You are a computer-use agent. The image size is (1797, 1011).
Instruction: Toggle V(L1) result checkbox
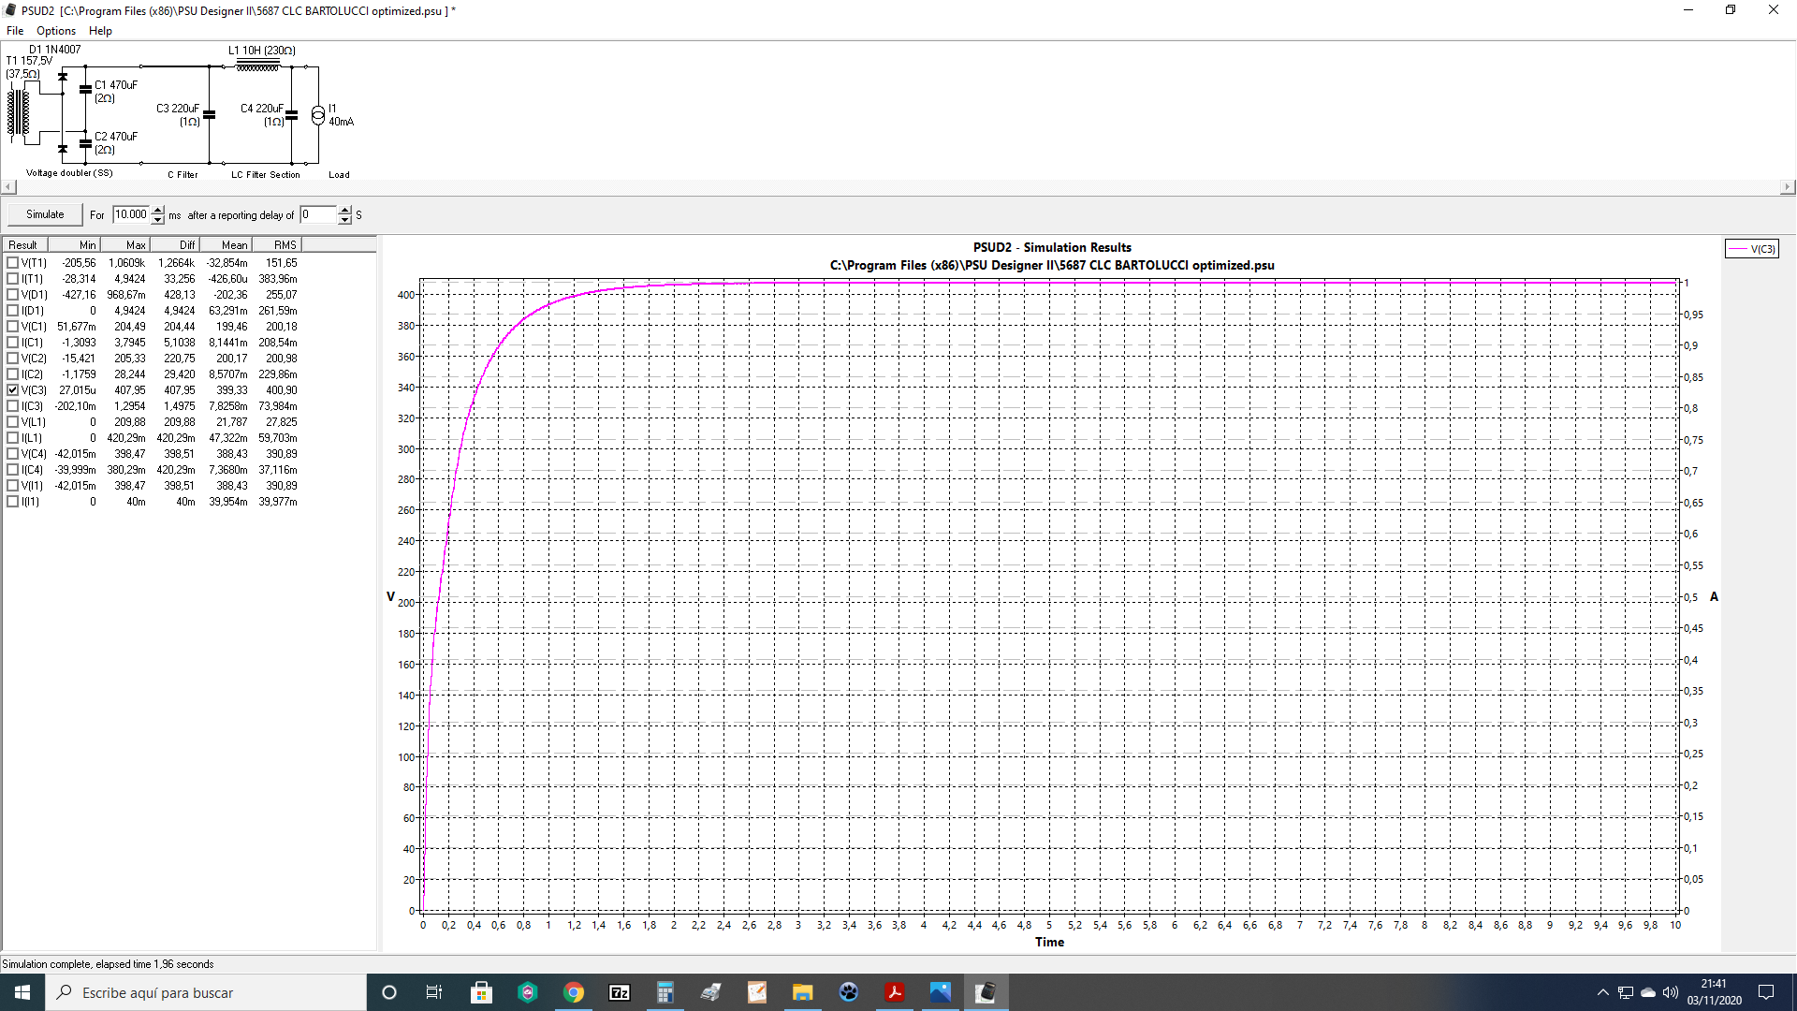pyautogui.click(x=13, y=422)
